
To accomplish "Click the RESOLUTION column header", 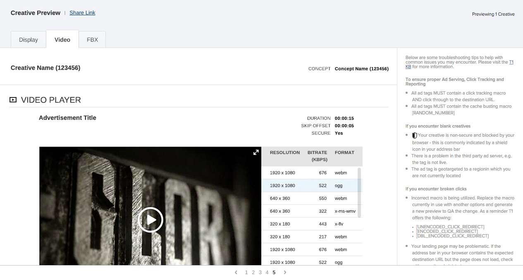I will coord(285,152).
